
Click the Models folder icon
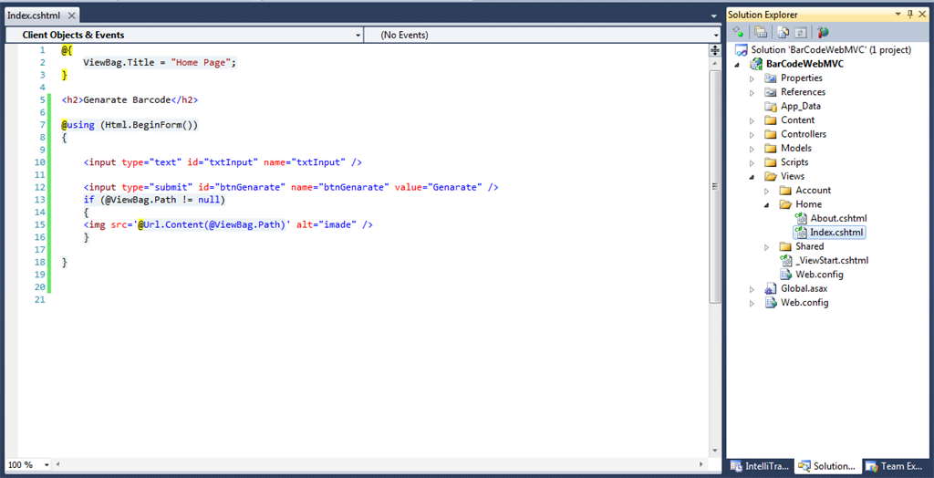pos(771,148)
